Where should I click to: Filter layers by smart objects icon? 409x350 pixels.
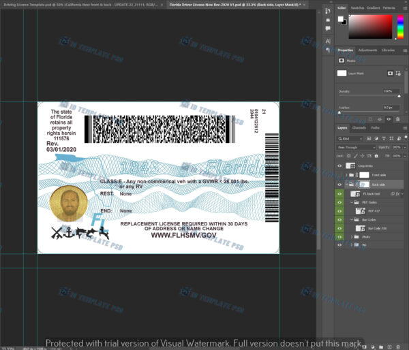point(399,138)
